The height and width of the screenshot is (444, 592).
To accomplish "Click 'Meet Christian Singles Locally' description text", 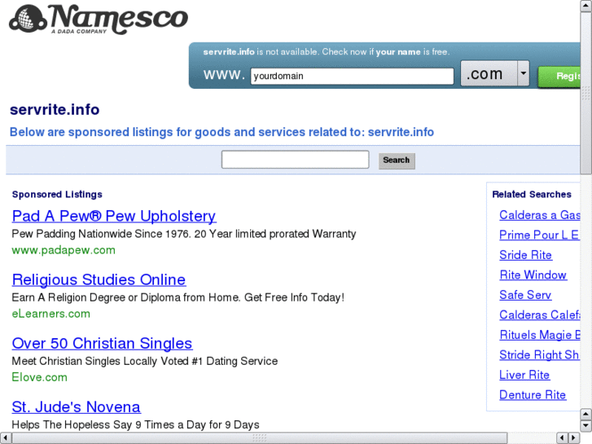I will (x=145, y=361).
